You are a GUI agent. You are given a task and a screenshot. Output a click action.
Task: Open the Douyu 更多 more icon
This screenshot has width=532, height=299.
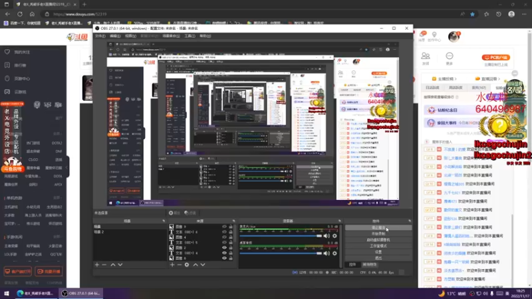point(450,58)
